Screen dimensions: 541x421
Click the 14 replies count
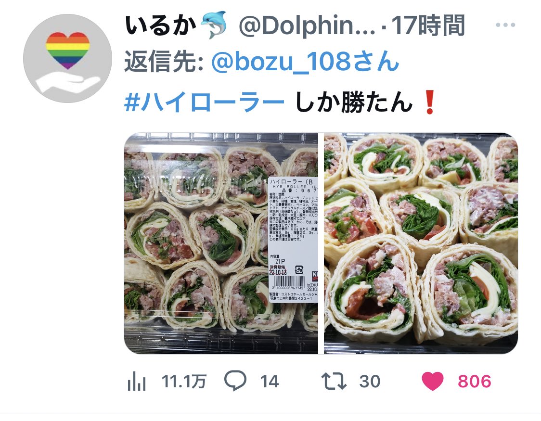pos(270,382)
